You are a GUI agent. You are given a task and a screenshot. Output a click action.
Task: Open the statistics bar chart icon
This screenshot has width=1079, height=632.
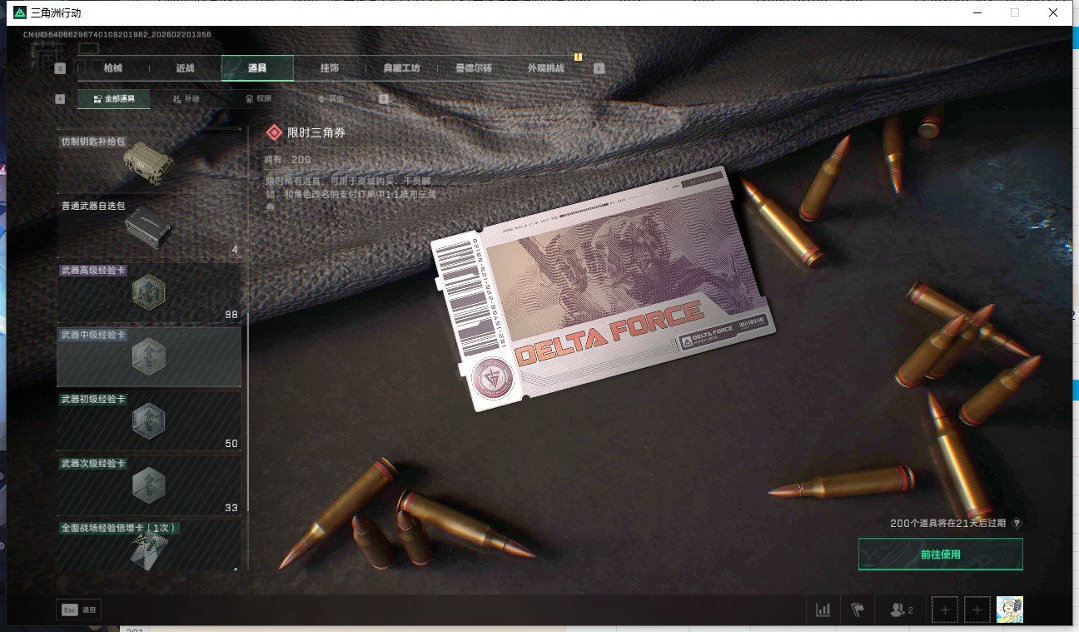[823, 610]
